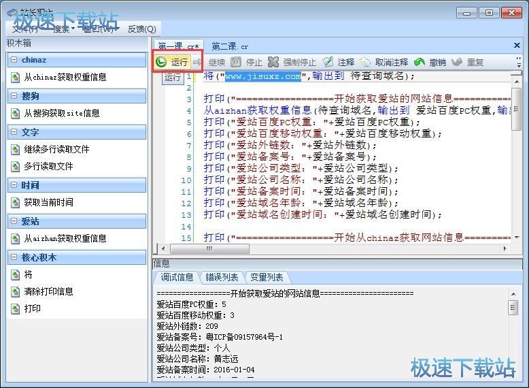Click the Uncomment (取消注释) icon
Screen dimensions: 529x388
point(364,62)
